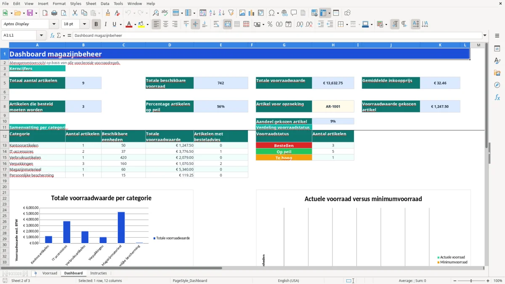Open the Save dropdown arrow
The width and height of the screenshot is (505, 284).
pos(36,13)
